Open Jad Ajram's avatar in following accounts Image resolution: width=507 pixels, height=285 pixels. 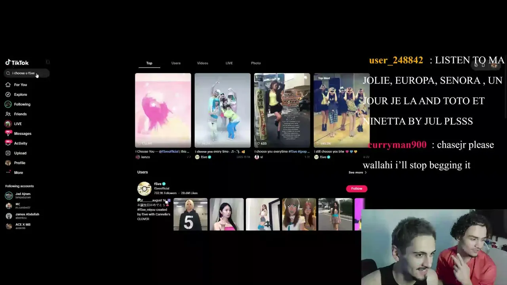click(9, 196)
